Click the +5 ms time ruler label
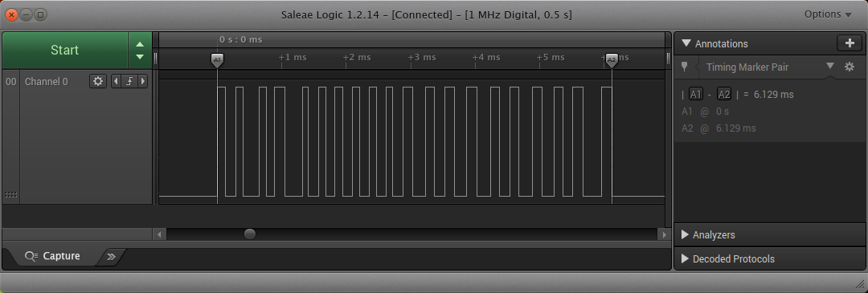868x293 pixels. pyautogui.click(x=551, y=58)
